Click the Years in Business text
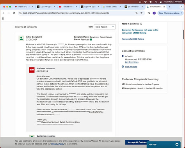 tap(132, 24)
